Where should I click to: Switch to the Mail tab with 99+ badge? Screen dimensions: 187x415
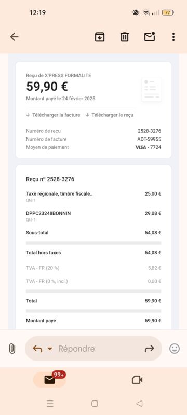49,380
